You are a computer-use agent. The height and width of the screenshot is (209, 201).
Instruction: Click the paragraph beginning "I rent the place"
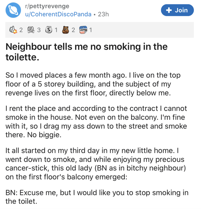click(96, 121)
